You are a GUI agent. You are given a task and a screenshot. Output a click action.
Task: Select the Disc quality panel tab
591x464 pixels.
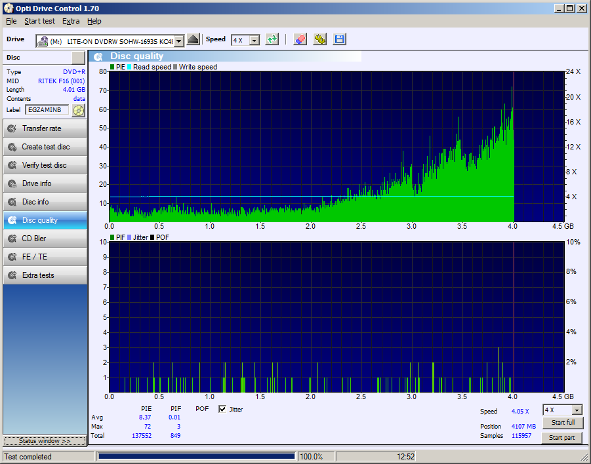45,220
